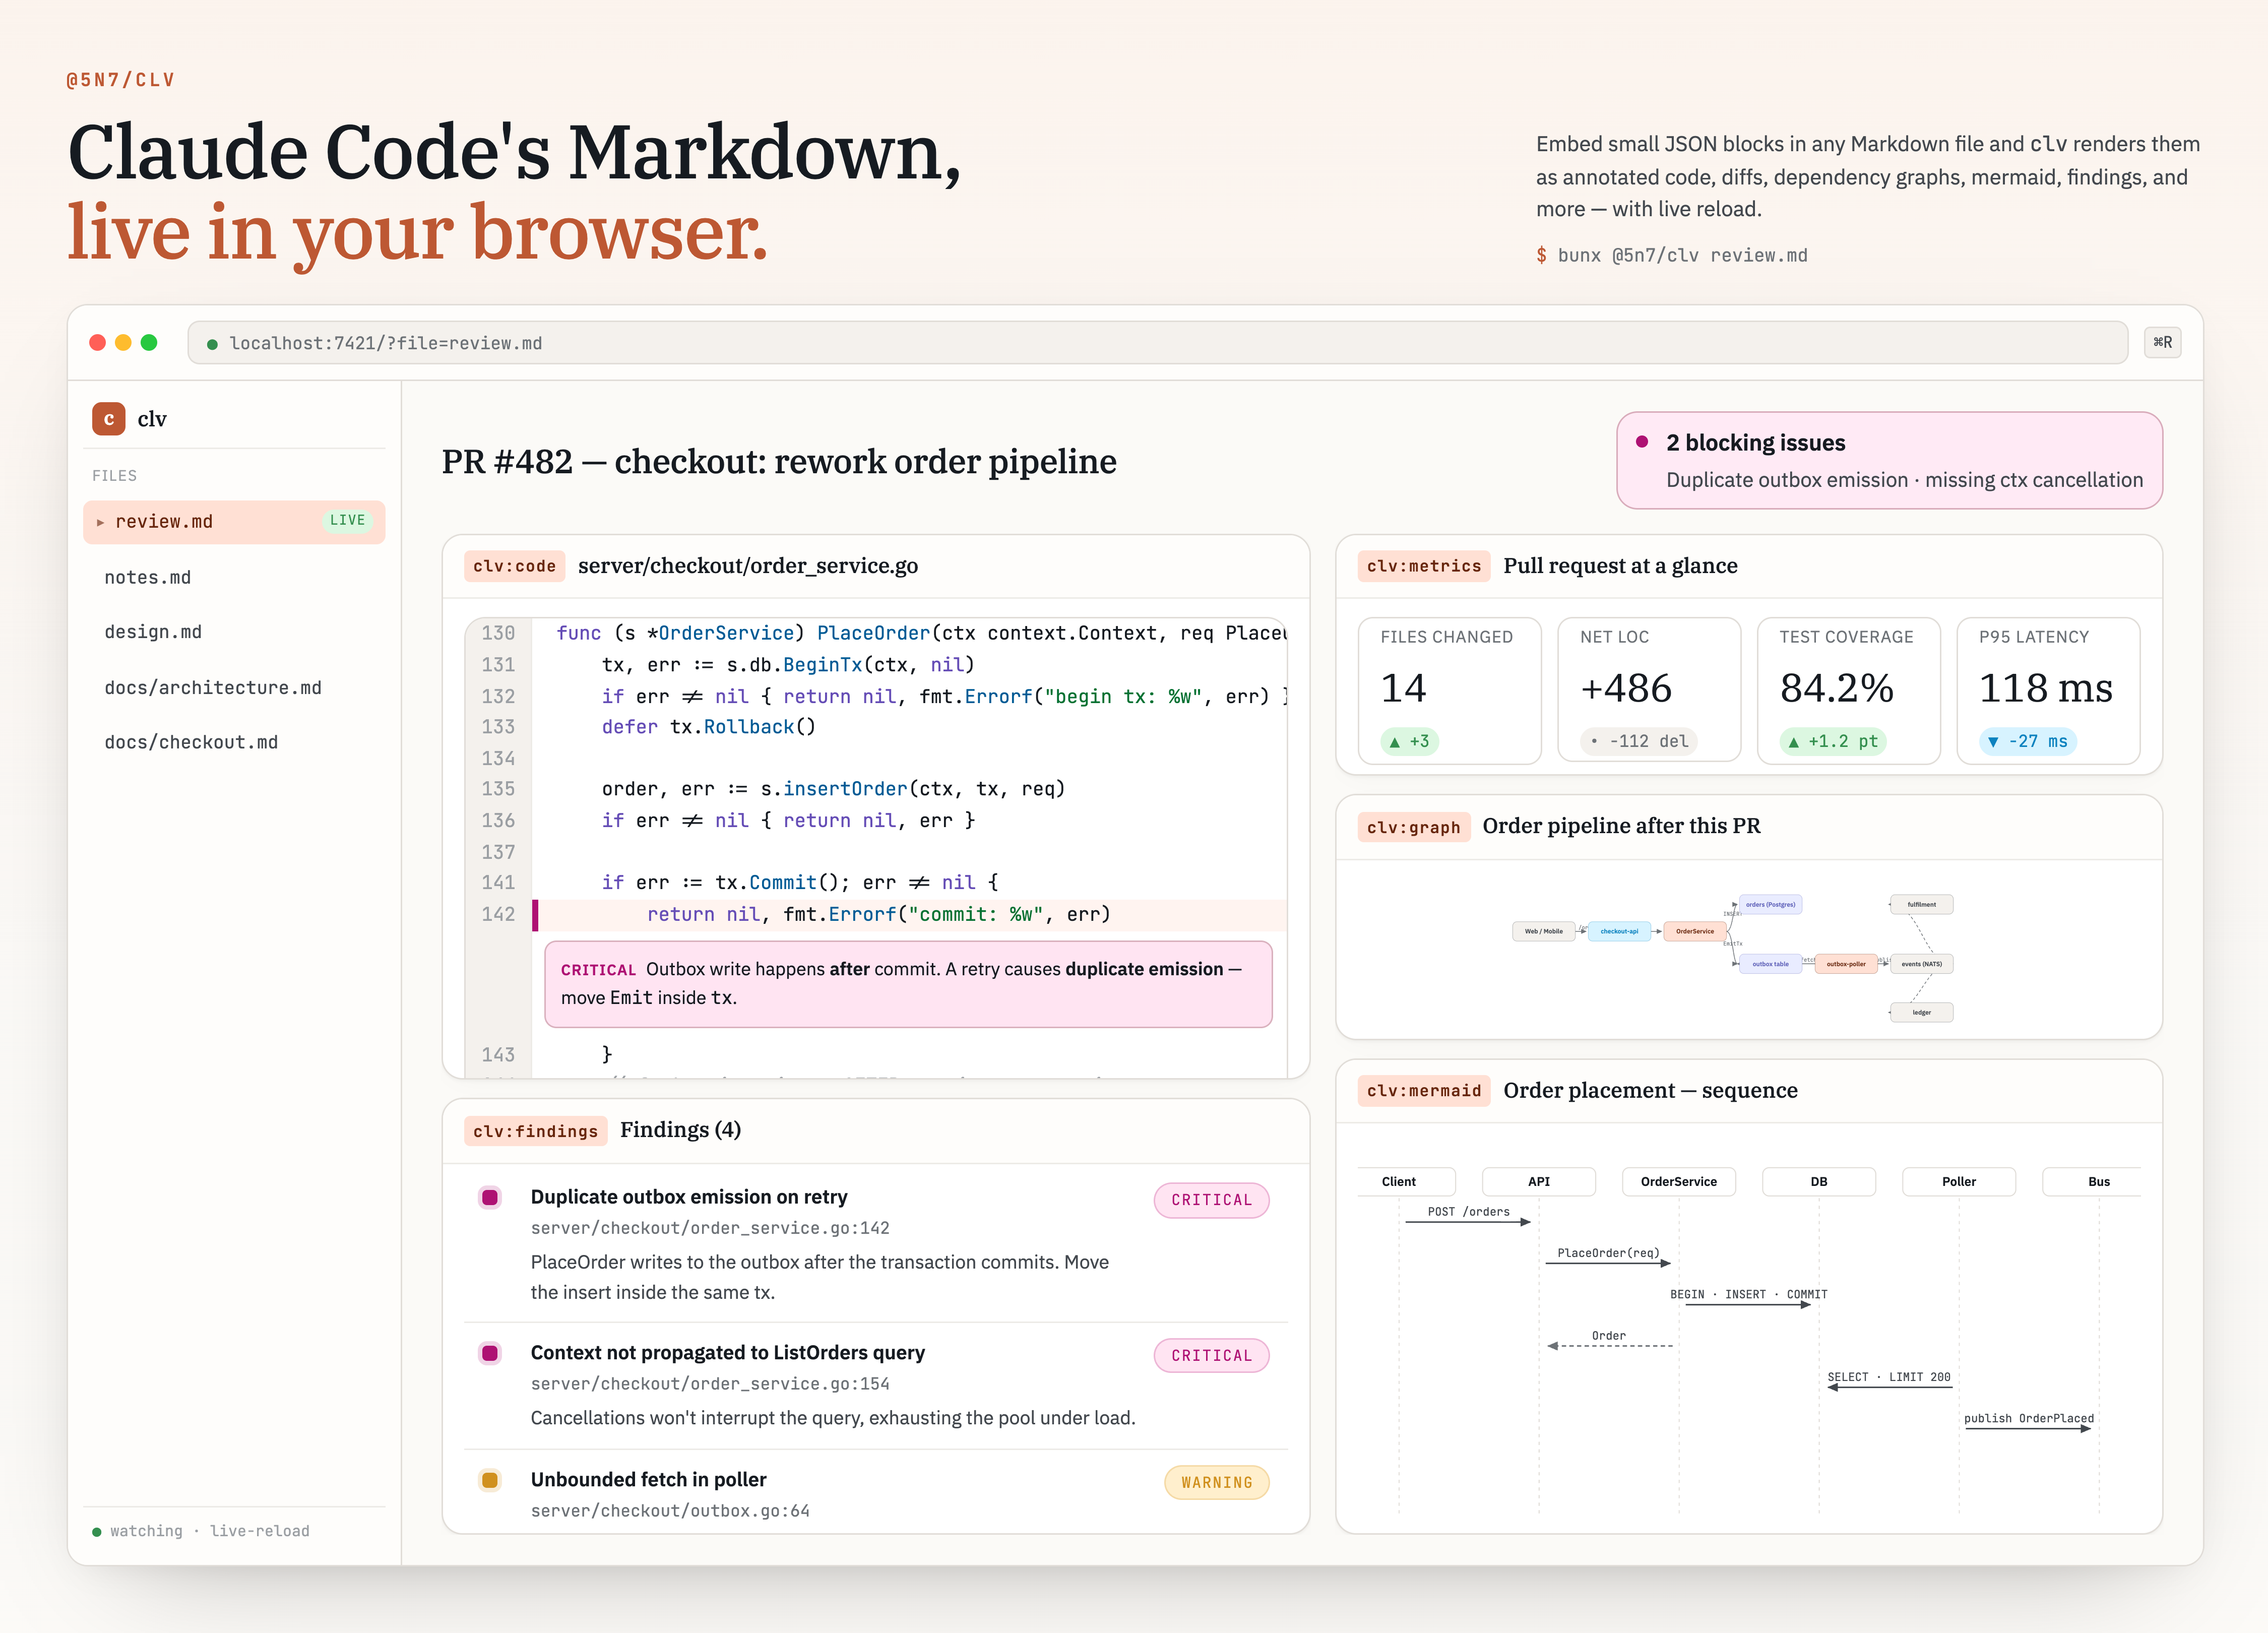Click the clv:mermaid tag
Image resolution: width=2268 pixels, height=1633 pixels.
(1424, 1091)
